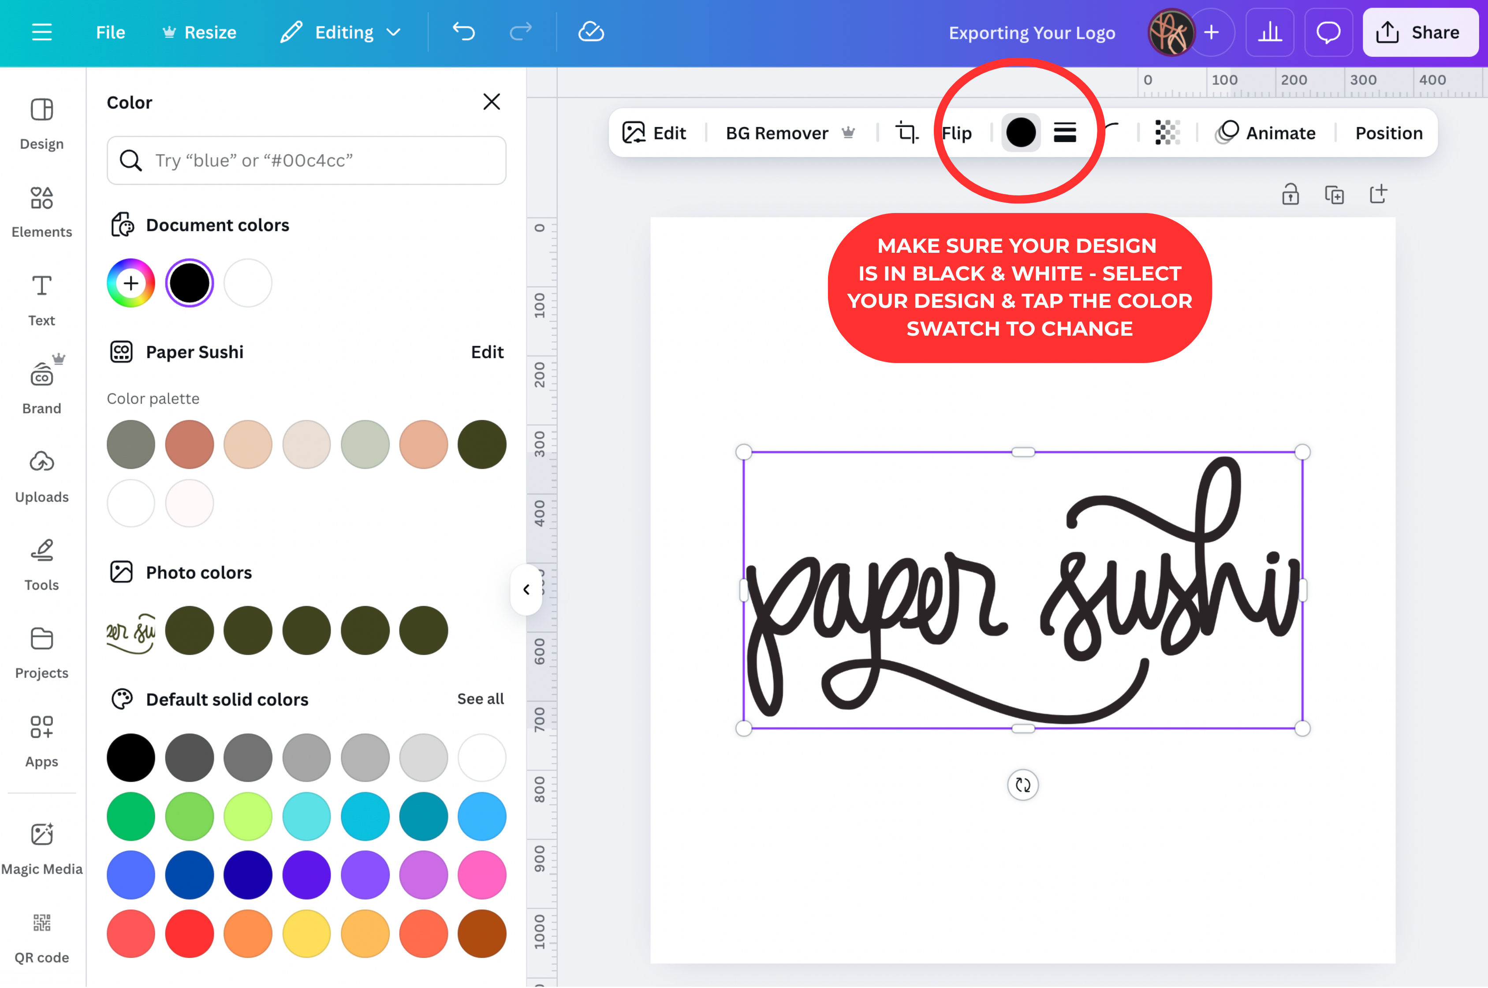
Task: Open the Editing mode dropdown
Action: pos(341,32)
